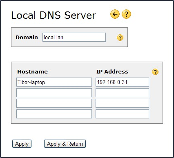The height and width of the screenshot is (158, 174).
Task: Focus the third IP Address row field
Action: (122, 103)
